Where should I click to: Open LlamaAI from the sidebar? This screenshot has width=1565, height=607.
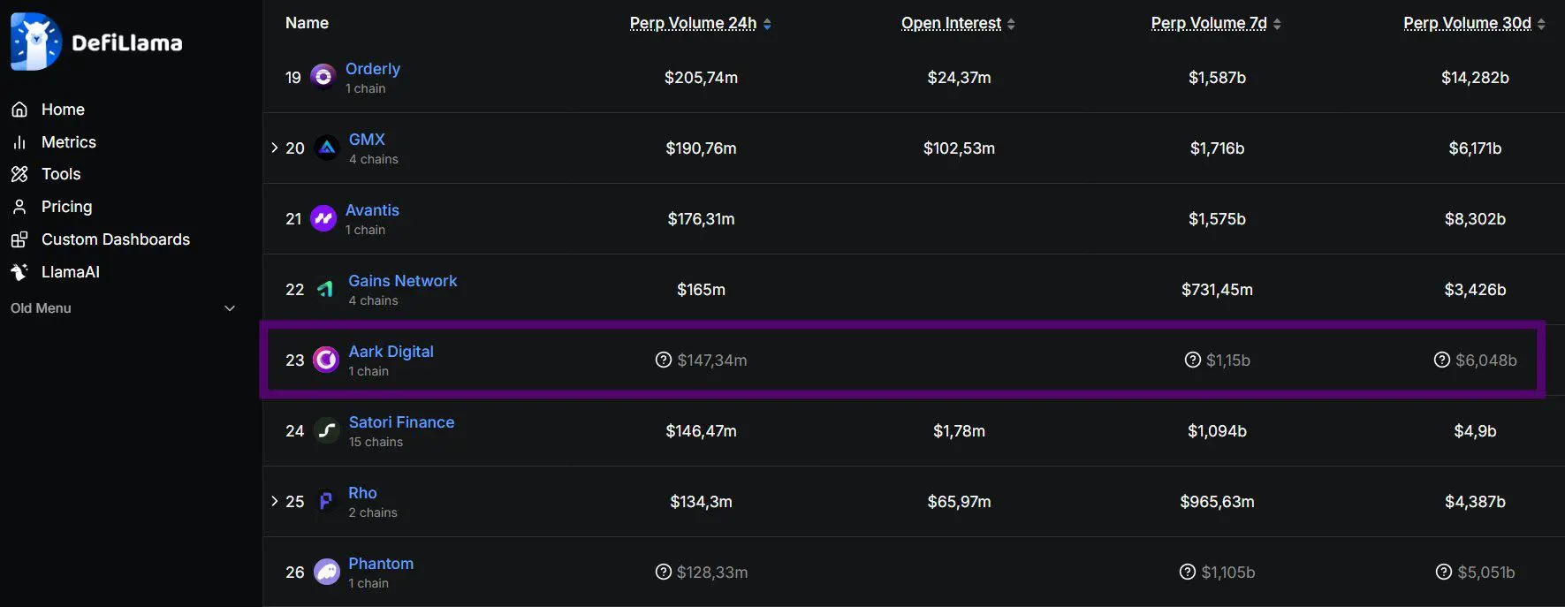pos(70,272)
